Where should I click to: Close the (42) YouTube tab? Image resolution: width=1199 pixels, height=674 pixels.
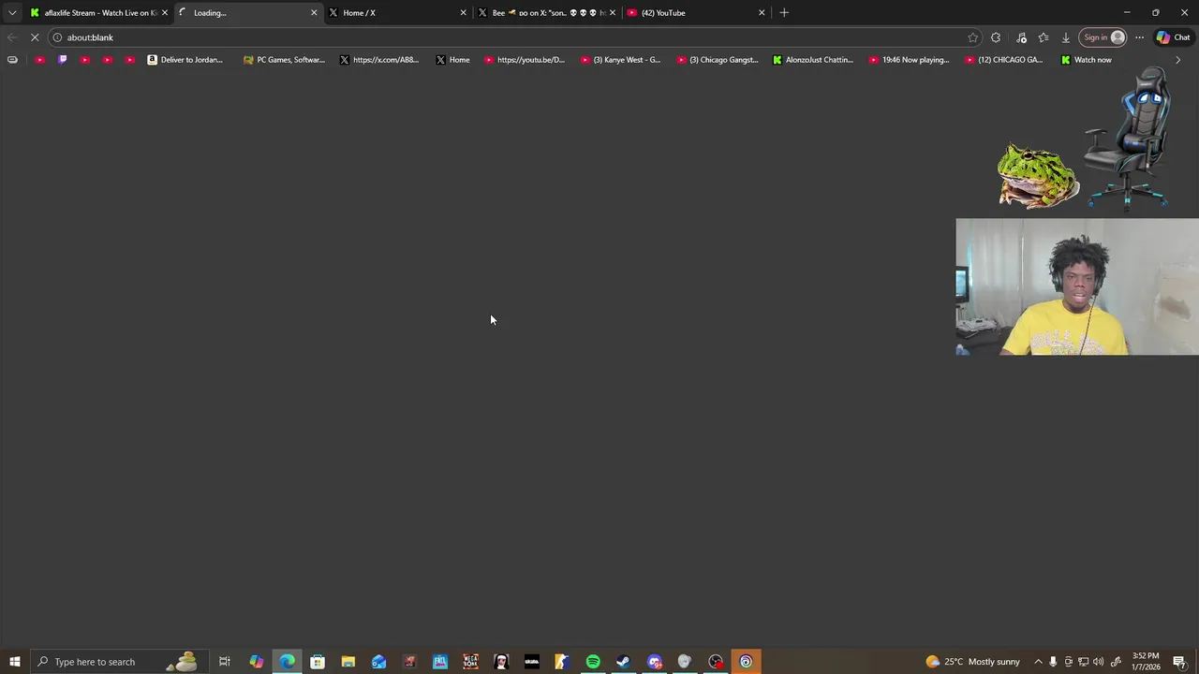pos(762,13)
